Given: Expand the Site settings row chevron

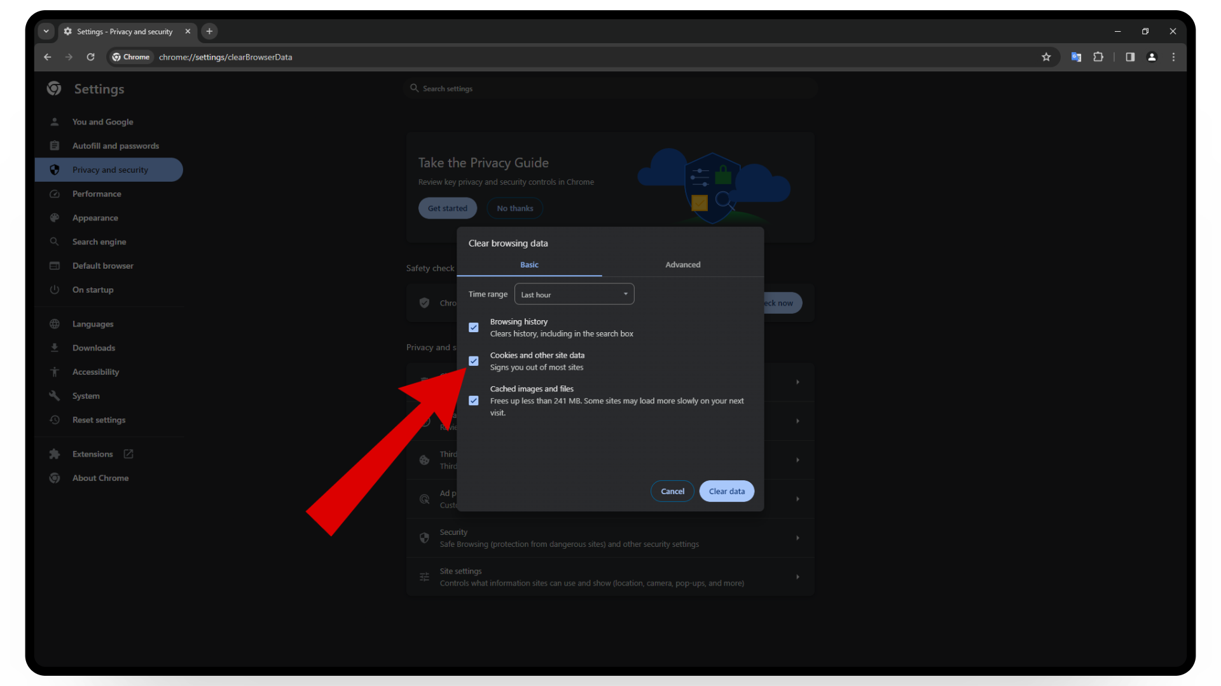Looking at the screenshot, I should point(797,577).
